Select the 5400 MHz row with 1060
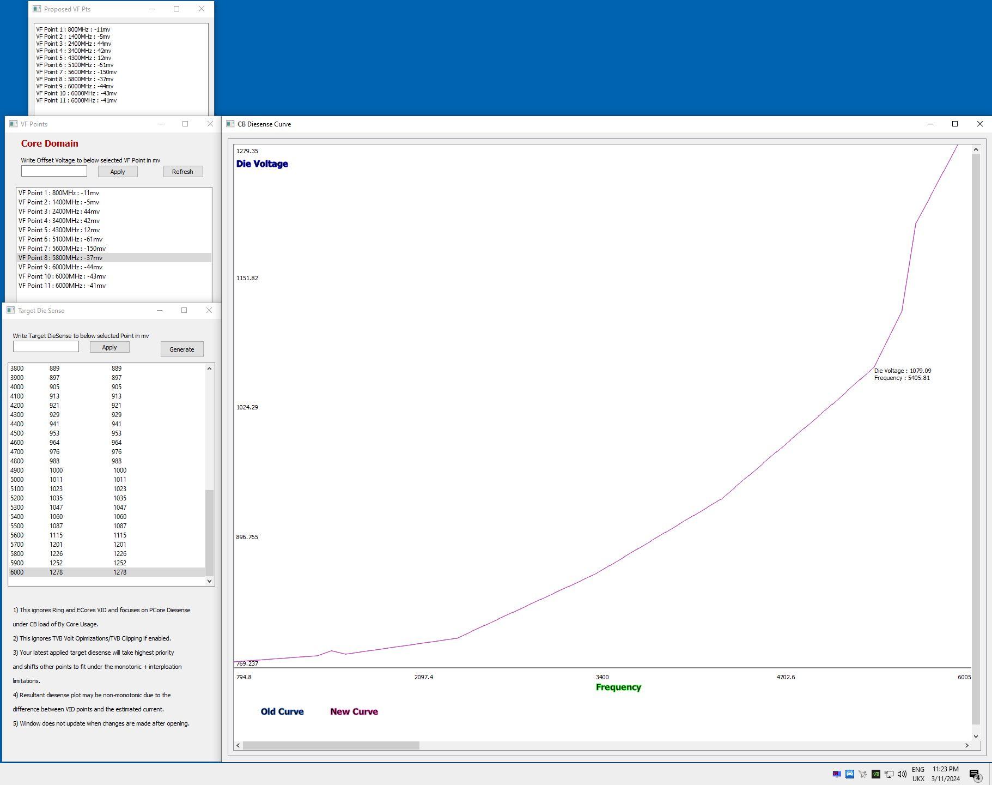 tap(107, 517)
